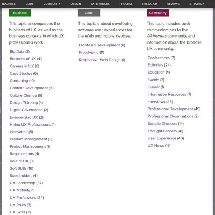Select the Strategy item in navigation bar
The width and height of the screenshot is (215, 215).
197,4
